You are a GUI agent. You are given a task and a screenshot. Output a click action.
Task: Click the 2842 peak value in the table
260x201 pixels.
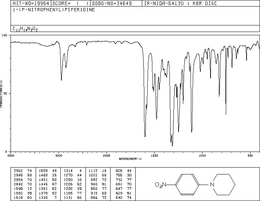point(19,184)
